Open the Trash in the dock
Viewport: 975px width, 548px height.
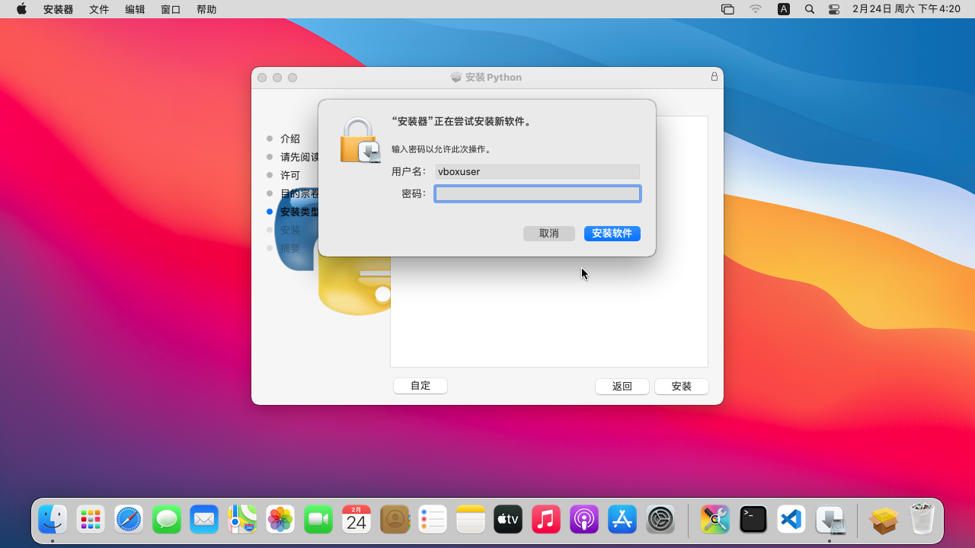tap(922, 520)
